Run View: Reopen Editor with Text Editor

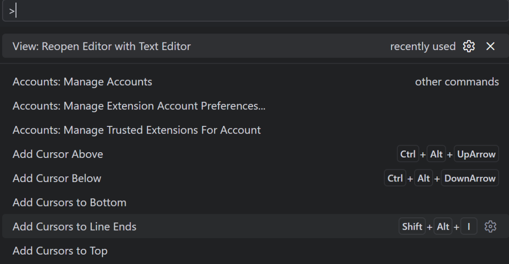[102, 46]
